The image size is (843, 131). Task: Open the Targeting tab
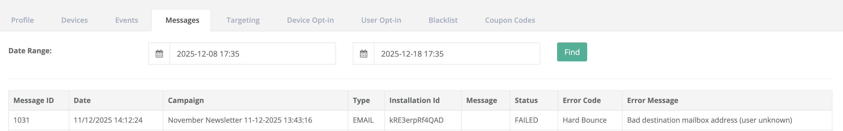click(x=243, y=20)
